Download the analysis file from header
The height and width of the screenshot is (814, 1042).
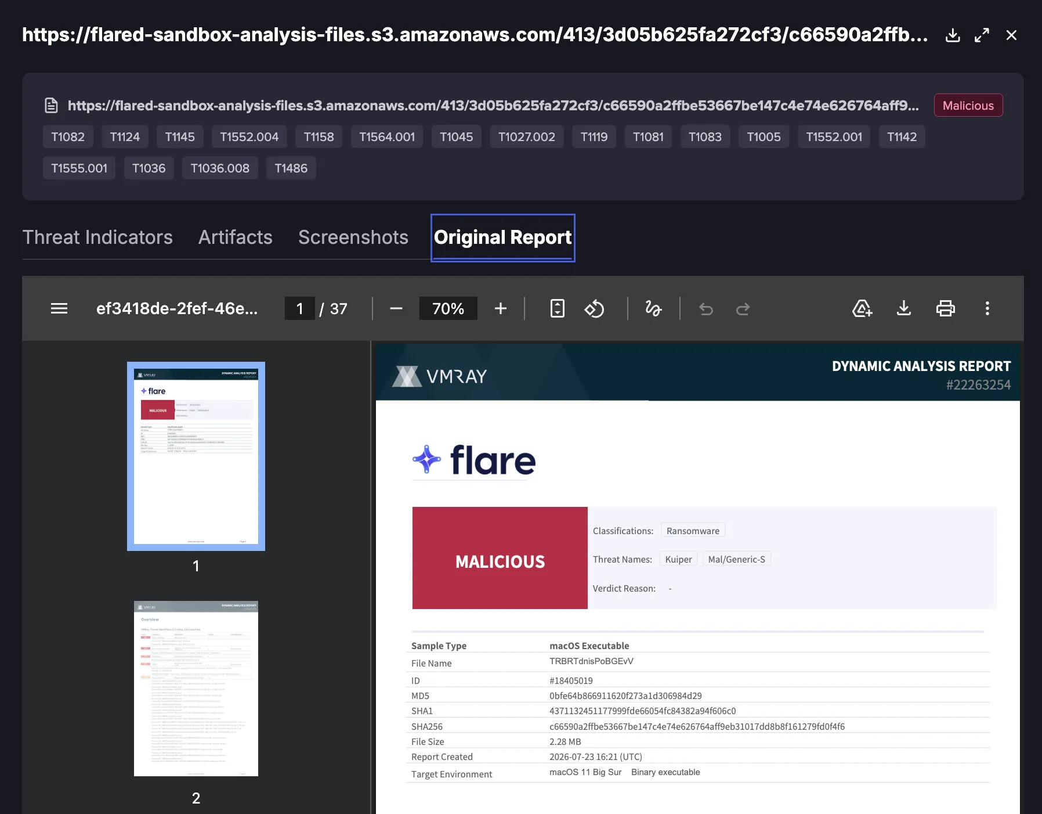tap(953, 35)
